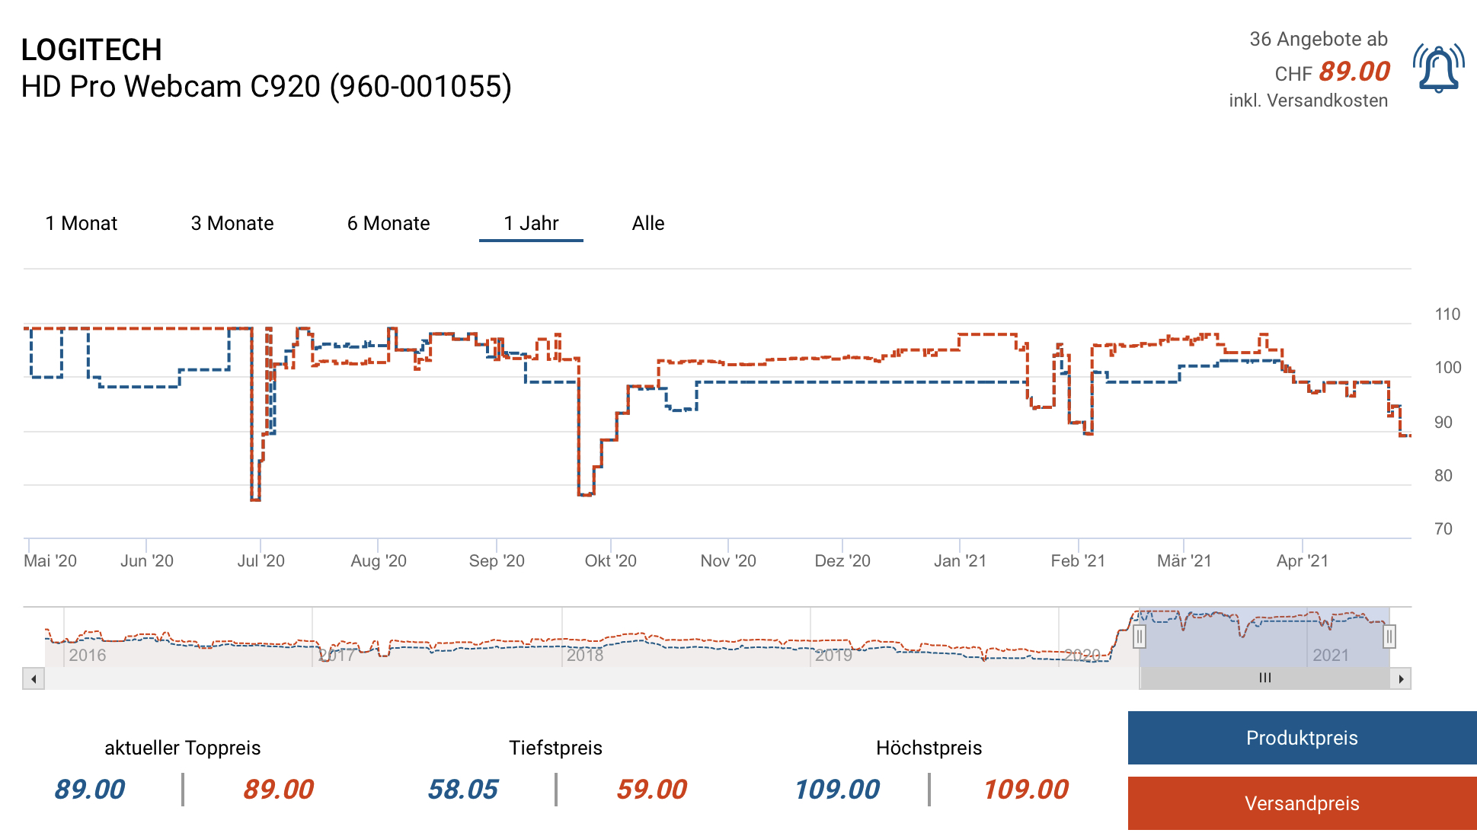
Task: Click the price alert bell icon
Action: click(x=1438, y=69)
